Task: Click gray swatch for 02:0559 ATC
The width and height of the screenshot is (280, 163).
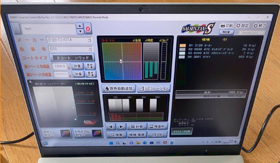Action: (x=182, y=49)
